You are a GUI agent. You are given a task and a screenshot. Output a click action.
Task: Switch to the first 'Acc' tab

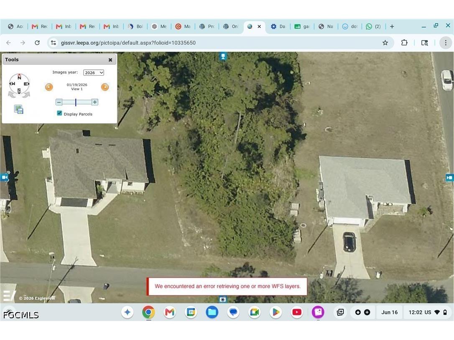pyautogui.click(x=15, y=26)
